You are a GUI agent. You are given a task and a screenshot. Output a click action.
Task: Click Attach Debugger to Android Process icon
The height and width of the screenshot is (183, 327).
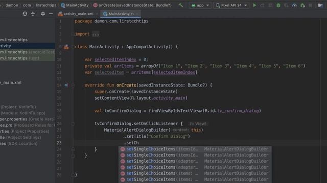pyautogui.click(x=302, y=6)
